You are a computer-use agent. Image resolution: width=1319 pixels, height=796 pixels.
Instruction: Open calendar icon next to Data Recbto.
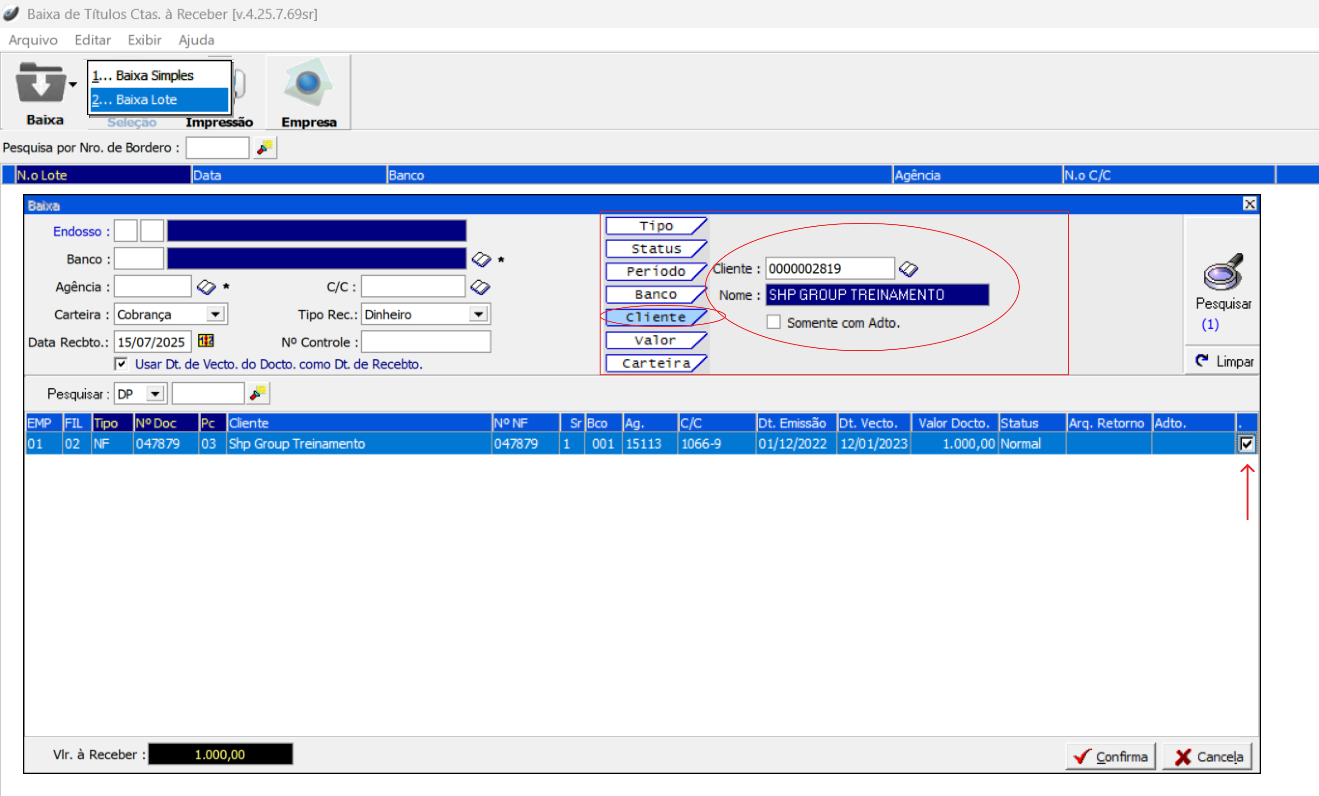point(206,341)
